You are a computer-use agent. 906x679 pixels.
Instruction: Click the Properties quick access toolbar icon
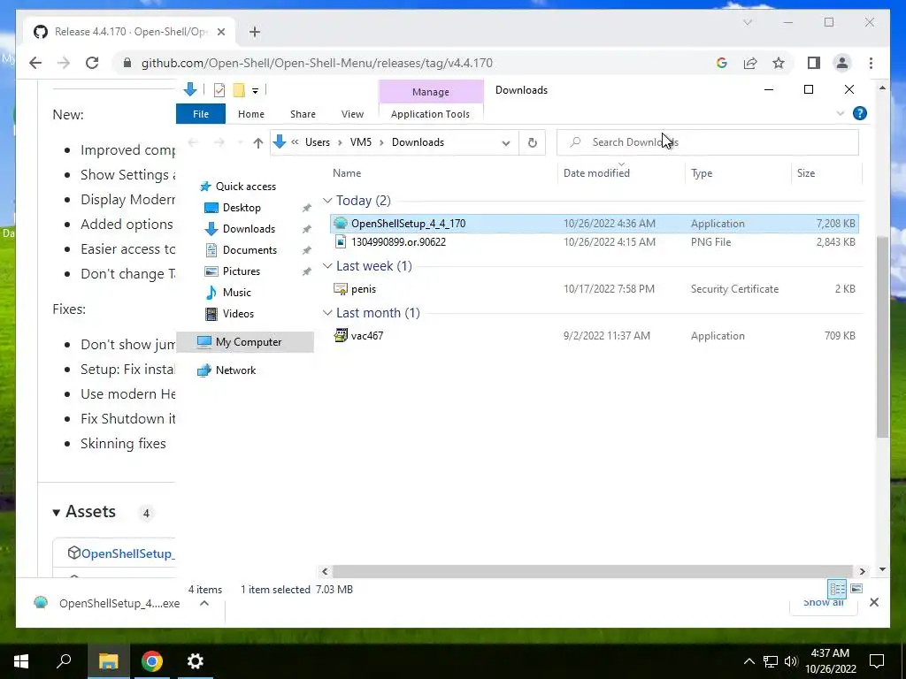coord(219,90)
